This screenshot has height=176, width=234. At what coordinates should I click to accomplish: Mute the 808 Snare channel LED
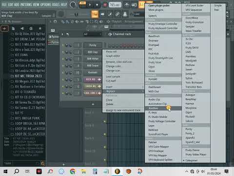(63, 66)
